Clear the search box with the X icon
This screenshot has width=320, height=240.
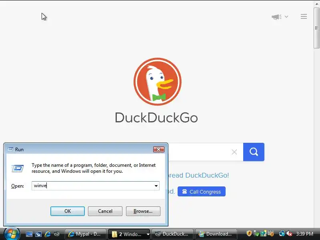234,152
